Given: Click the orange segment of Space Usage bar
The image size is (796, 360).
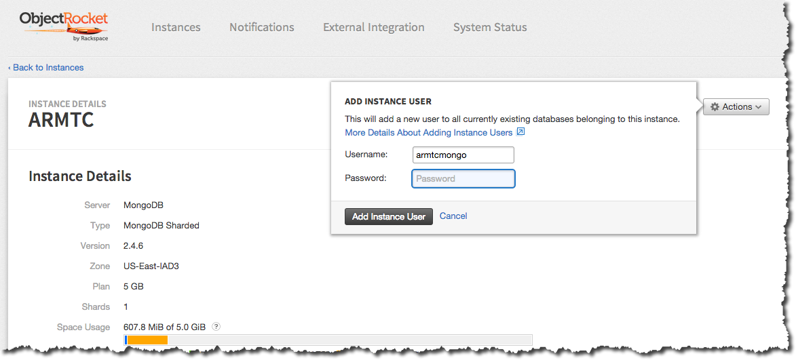Looking at the screenshot, I should coord(147,340).
